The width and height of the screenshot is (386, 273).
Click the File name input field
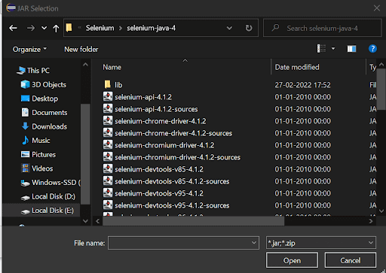pyautogui.click(x=183, y=243)
